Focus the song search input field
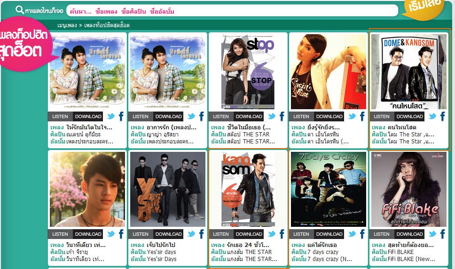The image size is (455, 269). (x=232, y=11)
